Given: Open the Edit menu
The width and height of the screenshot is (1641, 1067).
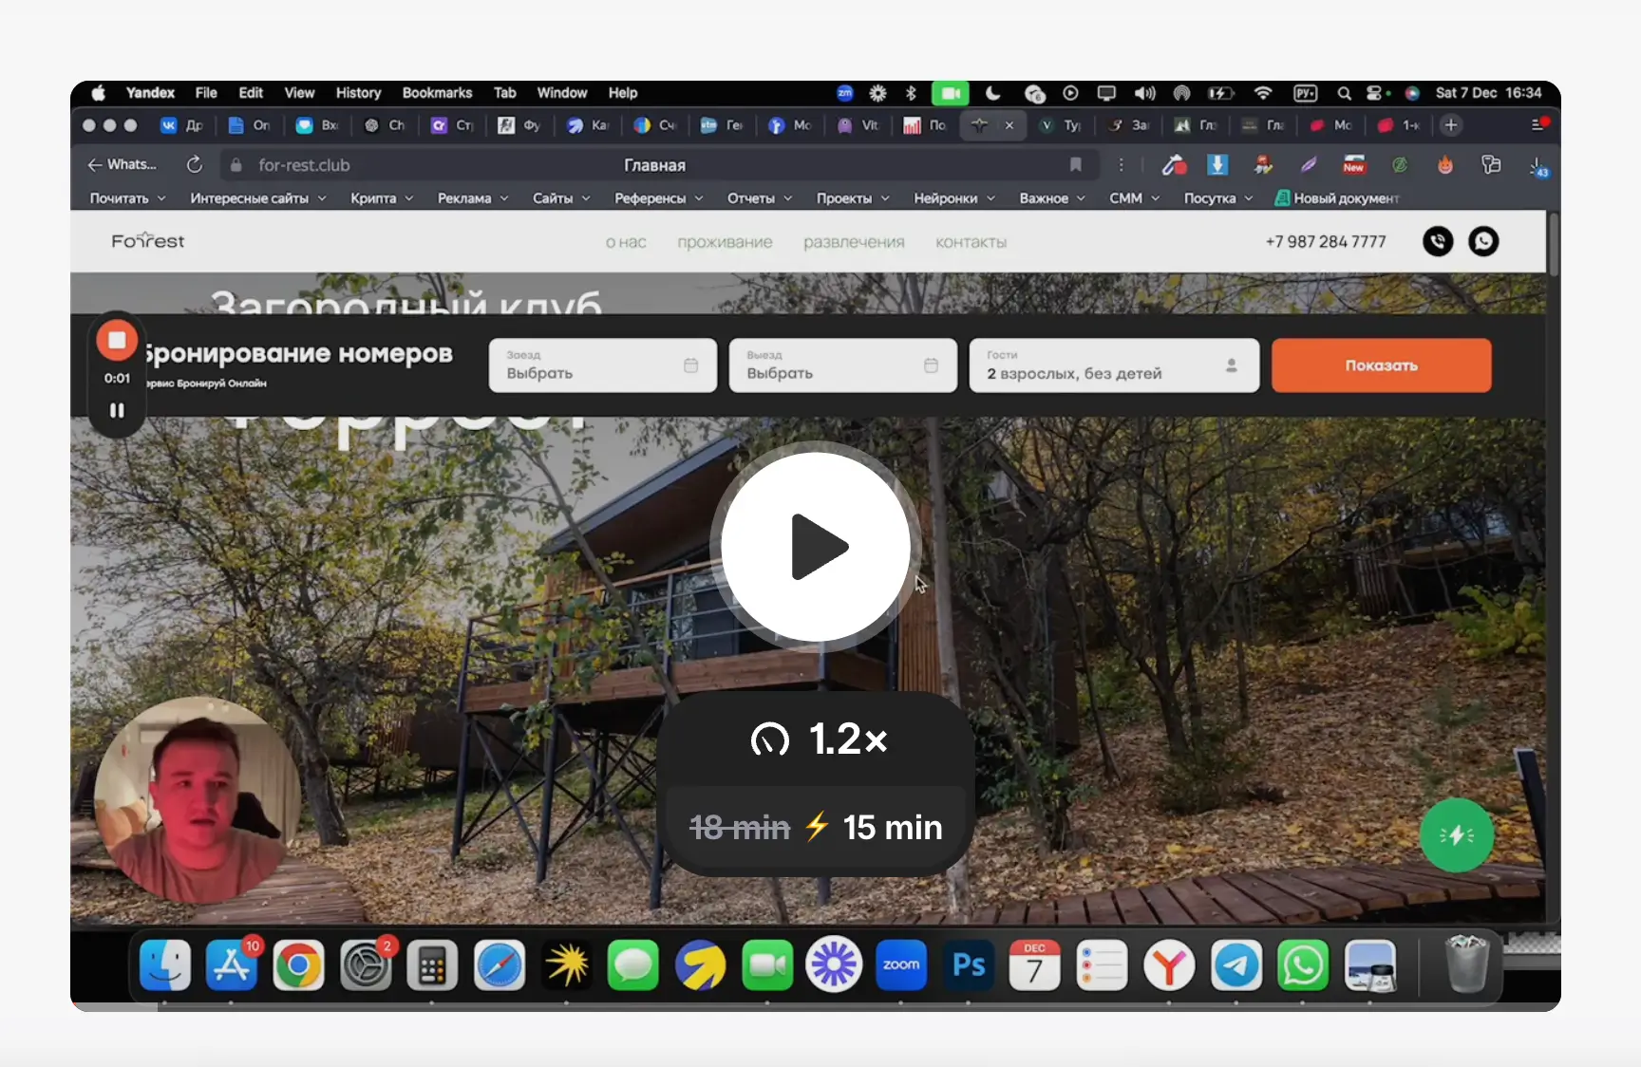Looking at the screenshot, I should [251, 93].
